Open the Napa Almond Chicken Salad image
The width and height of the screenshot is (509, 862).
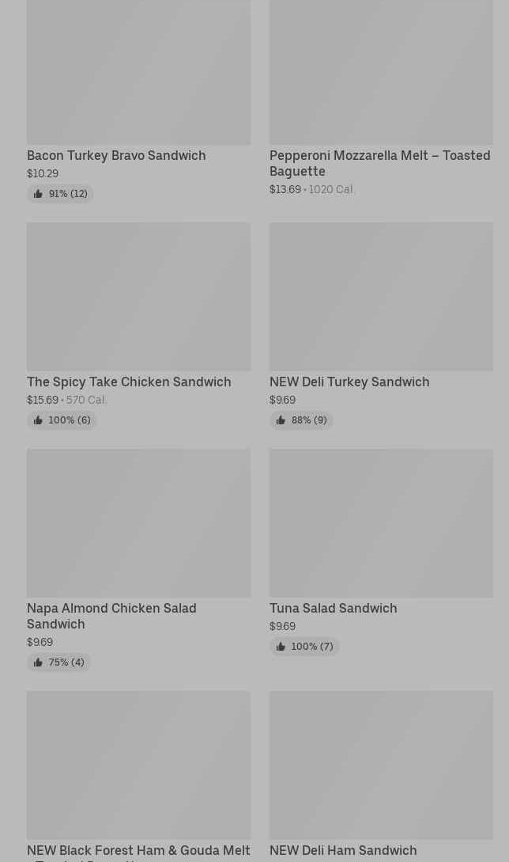(x=138, y=522)
